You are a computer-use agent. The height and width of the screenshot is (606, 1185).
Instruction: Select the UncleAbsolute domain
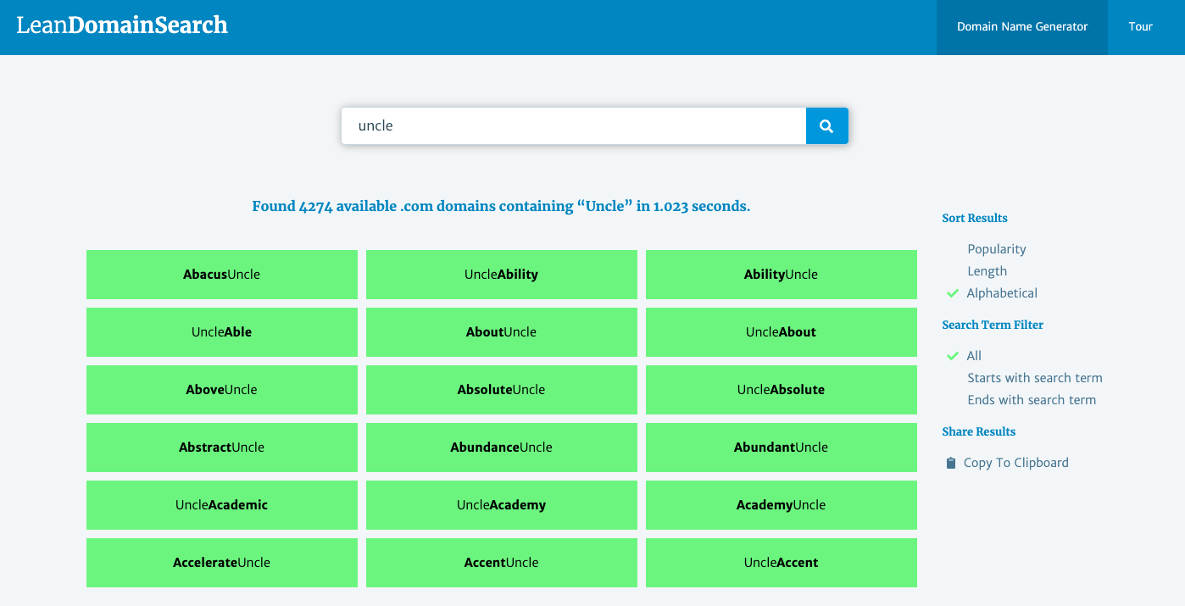(x=782, y=390)
